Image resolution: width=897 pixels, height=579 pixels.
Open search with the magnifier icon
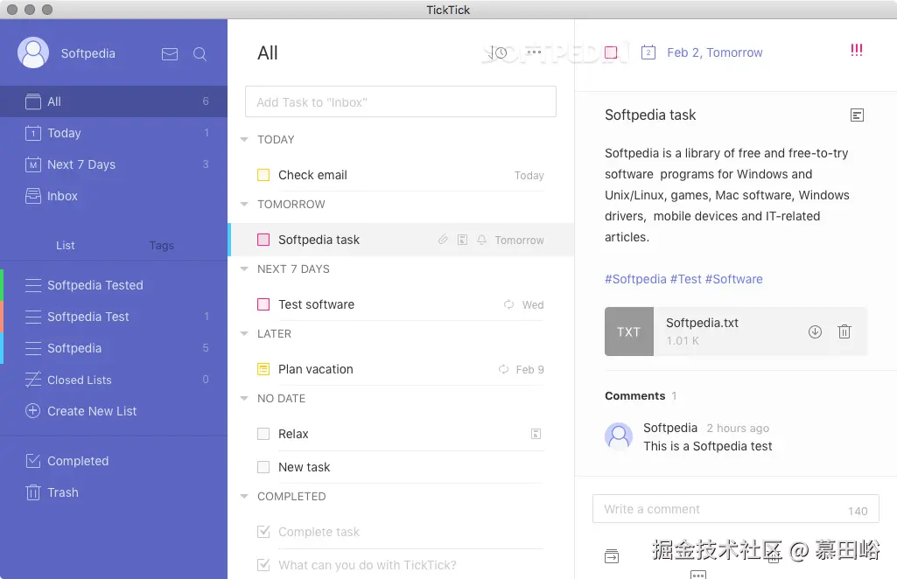click(x=200, y=53)
